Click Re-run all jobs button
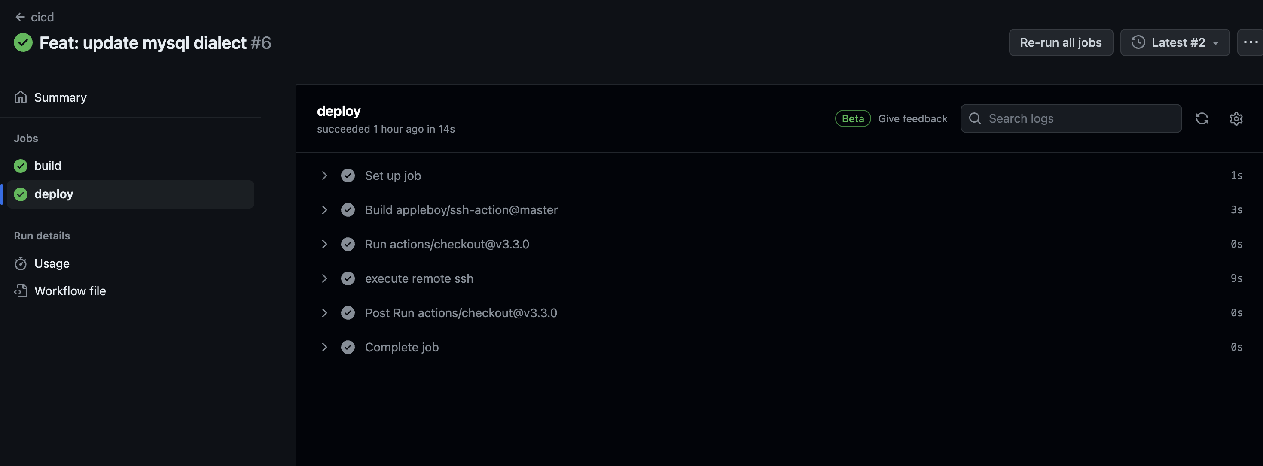The image size is (1263, 466). tap(1061, 42)
